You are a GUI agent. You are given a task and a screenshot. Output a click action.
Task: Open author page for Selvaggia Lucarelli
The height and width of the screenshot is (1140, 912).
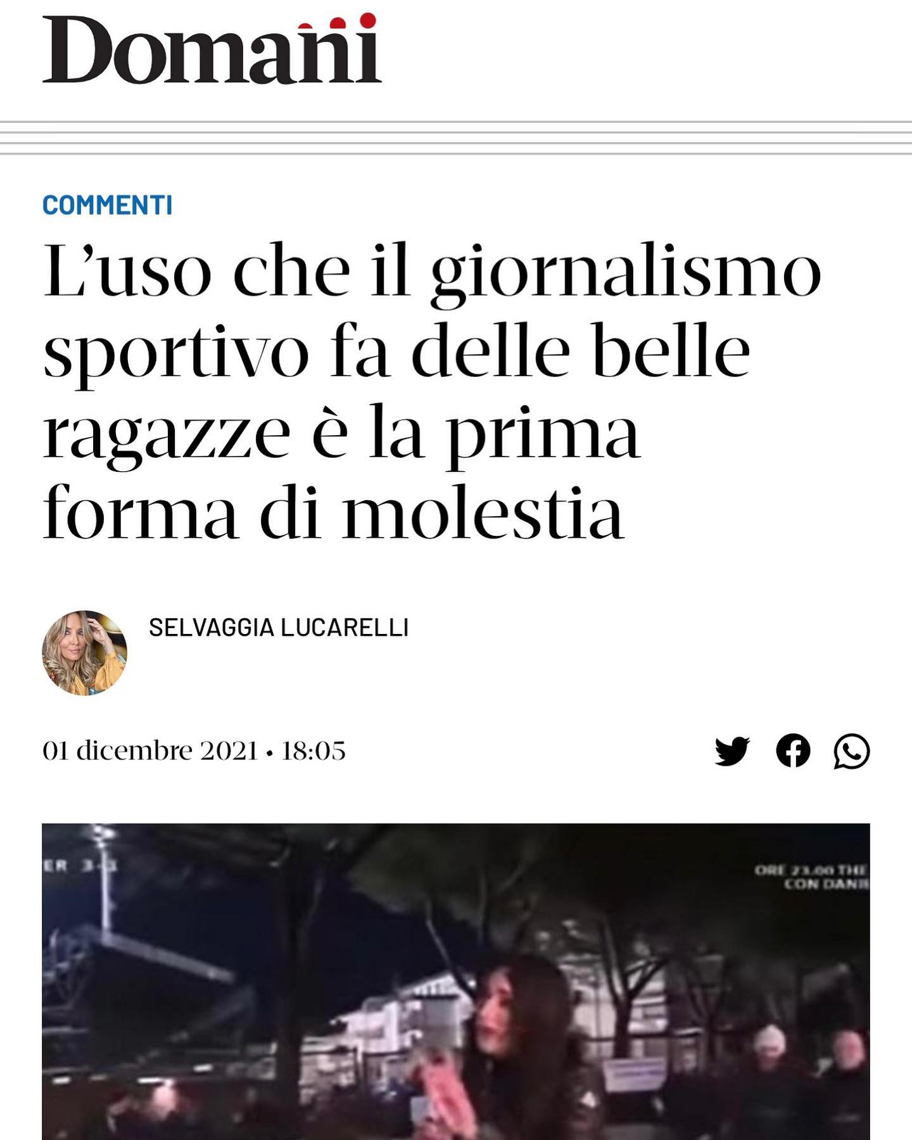[279, 628]
